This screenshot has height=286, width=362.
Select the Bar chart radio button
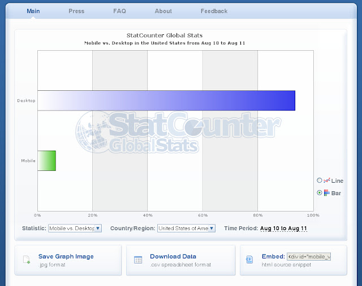[319, 193]
